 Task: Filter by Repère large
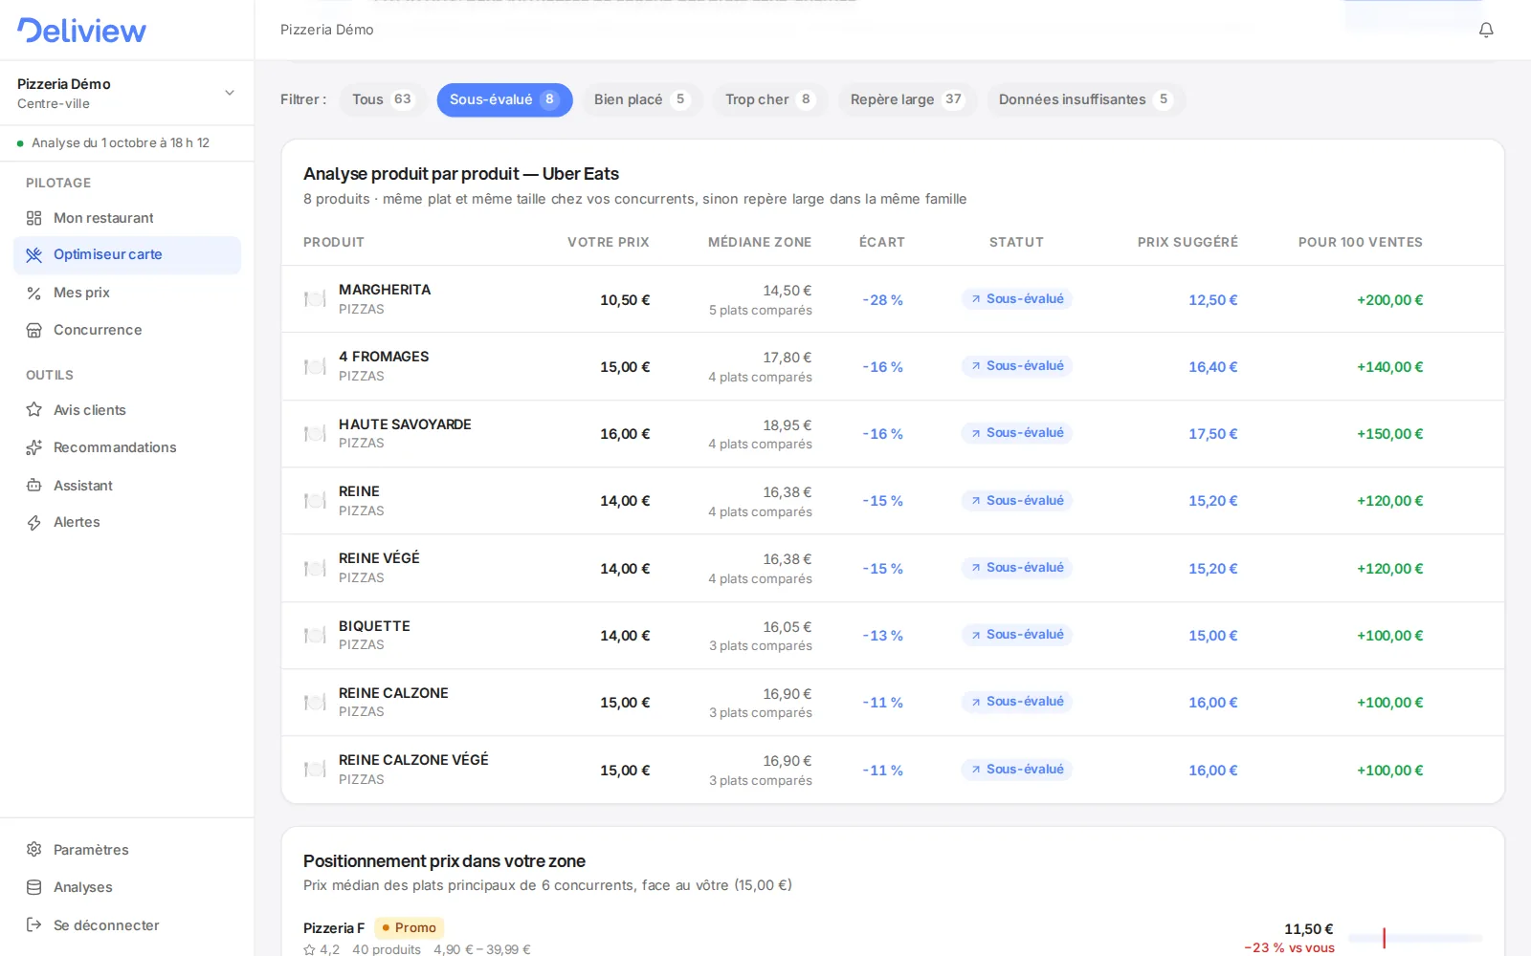(907, 99)
